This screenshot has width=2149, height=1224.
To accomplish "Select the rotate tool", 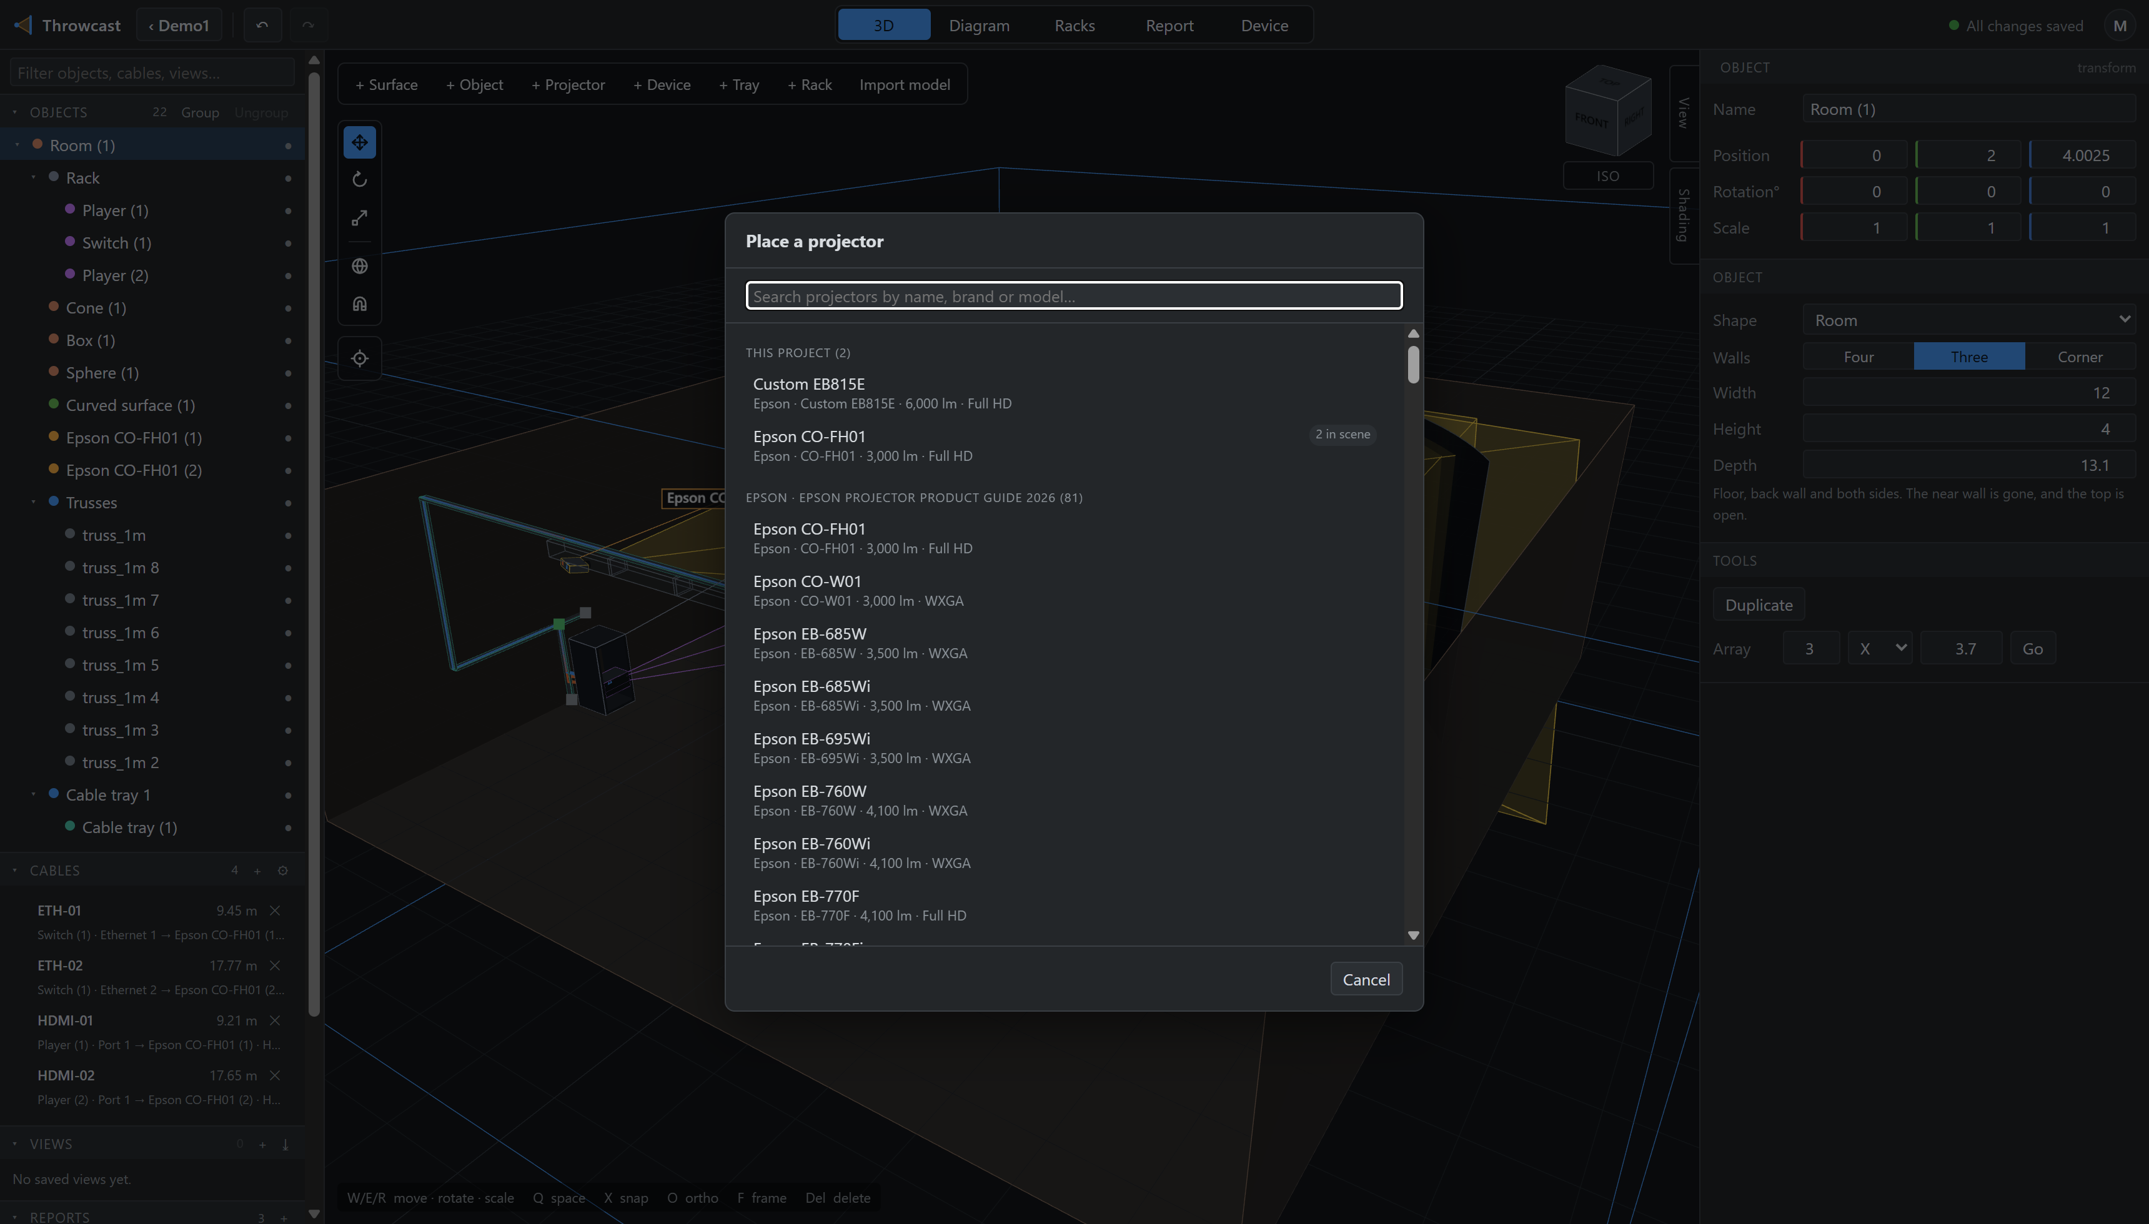I will point(359,180).
